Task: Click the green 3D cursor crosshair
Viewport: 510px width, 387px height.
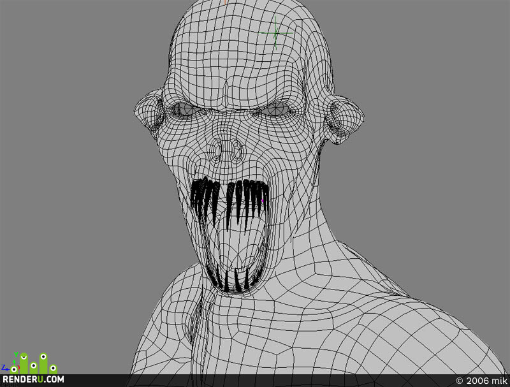Action: point(276,33)
